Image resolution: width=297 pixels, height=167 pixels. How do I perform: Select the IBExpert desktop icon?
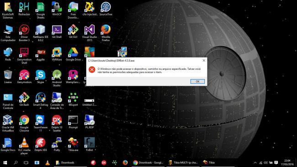click(73, 99)
